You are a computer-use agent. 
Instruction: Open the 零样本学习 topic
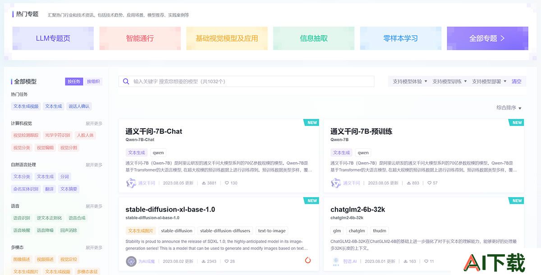401,38
